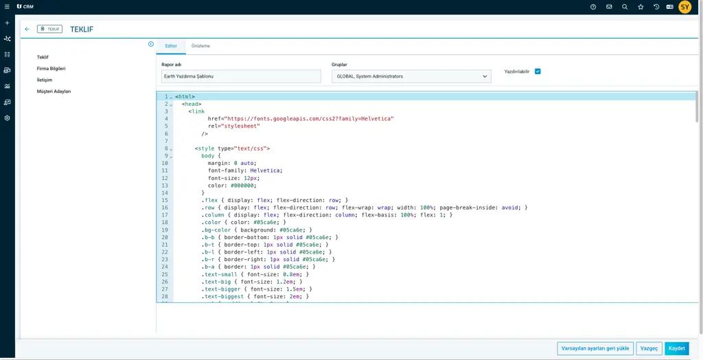Open the mail envelope icon
The image size is (703, 360).
(x=609, y=7)
